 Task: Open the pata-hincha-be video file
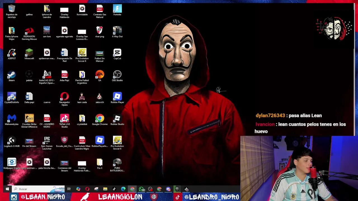click(x=47, y=163)
